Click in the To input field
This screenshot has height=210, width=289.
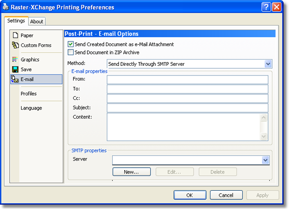click(187, 89)
